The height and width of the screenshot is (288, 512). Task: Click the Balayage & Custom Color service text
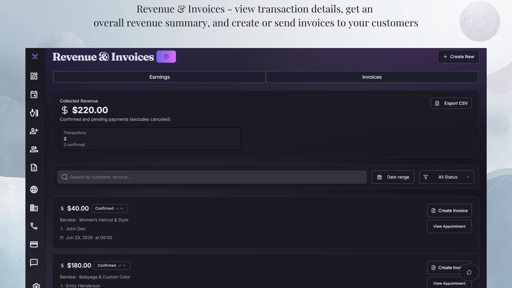coord(105,277)
